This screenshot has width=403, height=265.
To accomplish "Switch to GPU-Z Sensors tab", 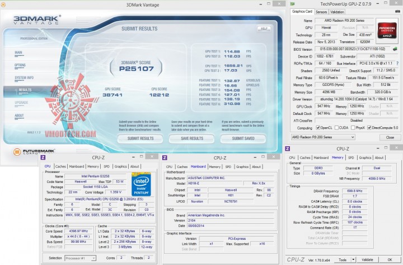I will (321, 12).
